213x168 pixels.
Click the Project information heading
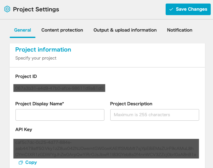tap(43, 50)
